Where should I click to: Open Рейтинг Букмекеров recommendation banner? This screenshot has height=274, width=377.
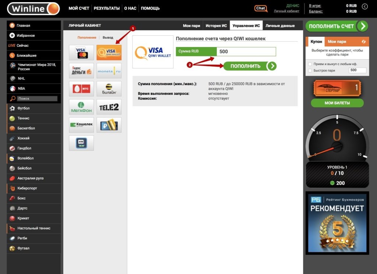[337, 223]
